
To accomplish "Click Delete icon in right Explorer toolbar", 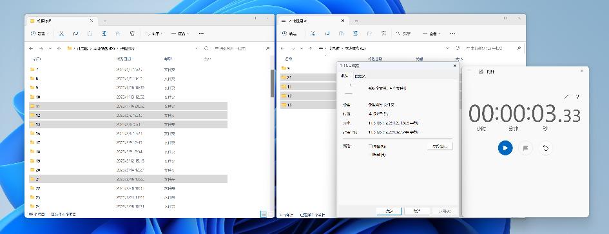I will pos(383,34).
